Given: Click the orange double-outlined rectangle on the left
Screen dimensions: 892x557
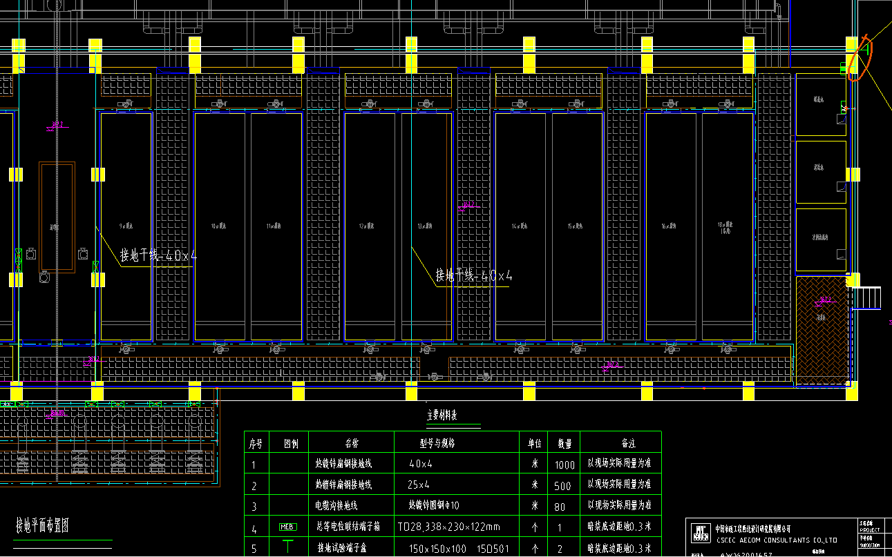Looking at the screenshot, I should 57,217.
